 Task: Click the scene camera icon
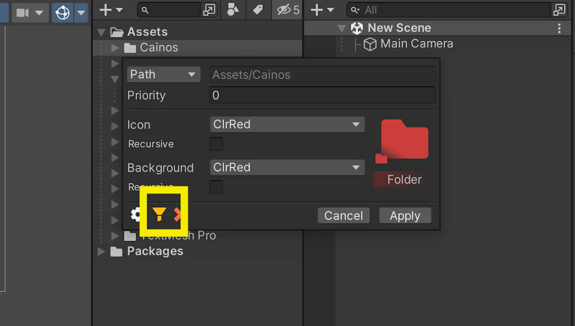(22, 13)
